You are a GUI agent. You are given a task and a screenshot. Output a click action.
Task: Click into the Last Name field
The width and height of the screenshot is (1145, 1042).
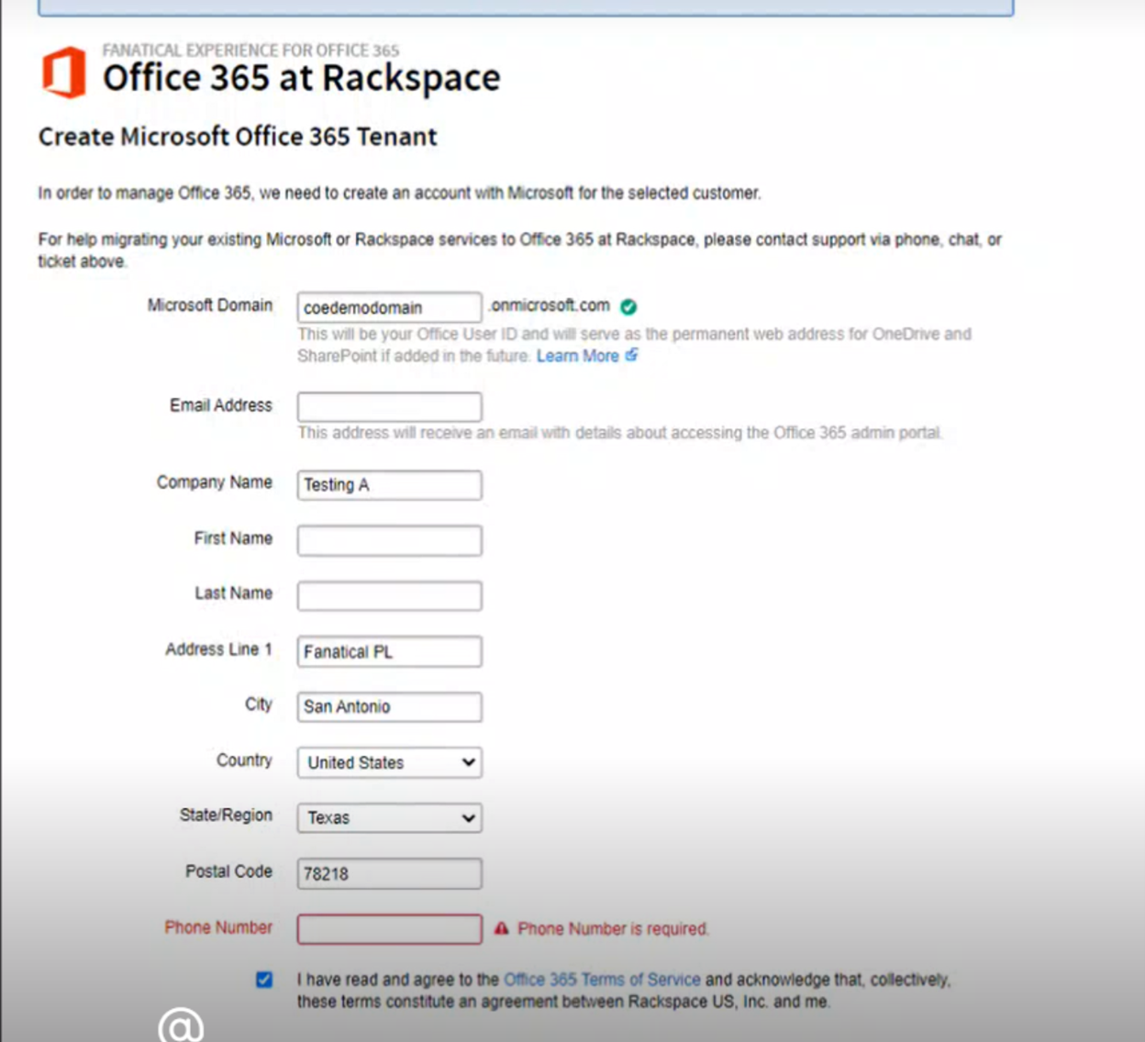389,595
